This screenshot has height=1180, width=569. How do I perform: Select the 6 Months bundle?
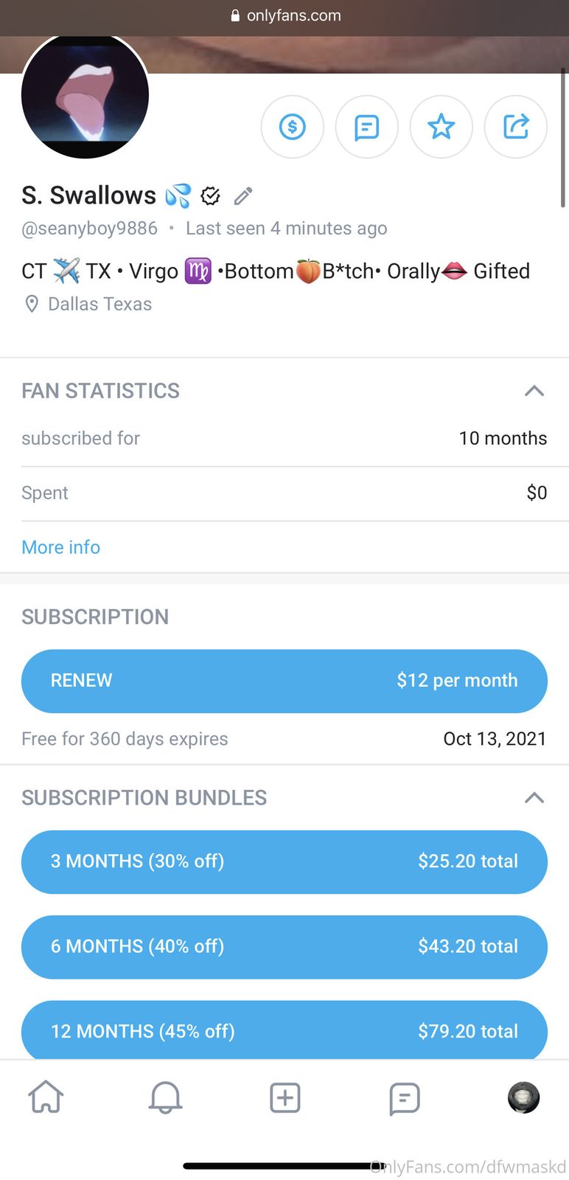coord(284,946)
